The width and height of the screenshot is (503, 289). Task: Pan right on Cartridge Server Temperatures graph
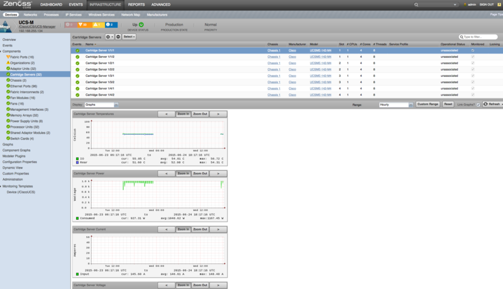click(218, 114)
